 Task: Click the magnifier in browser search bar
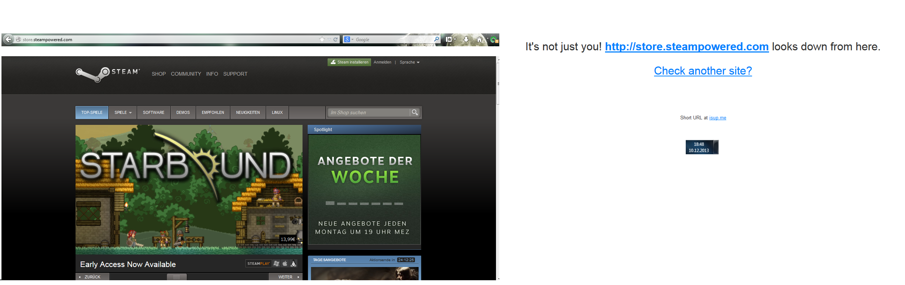pos(437,39)
